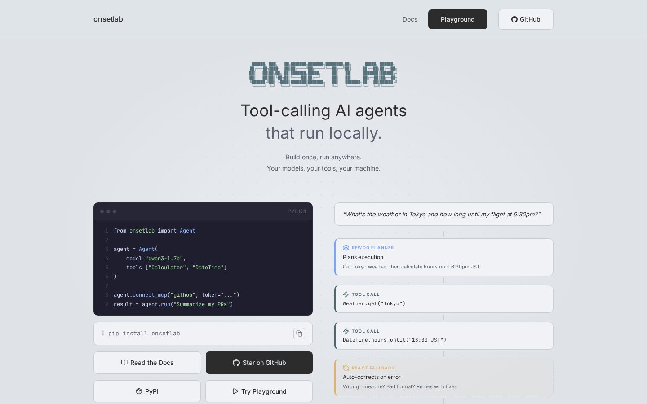Viewport: 647px width, 404px height.
Task: Click the tools Calculator DateTime code line
Action: coord(177,268)
